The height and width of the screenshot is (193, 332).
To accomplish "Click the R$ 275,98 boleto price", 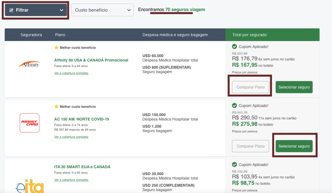I will pos(244,124).
